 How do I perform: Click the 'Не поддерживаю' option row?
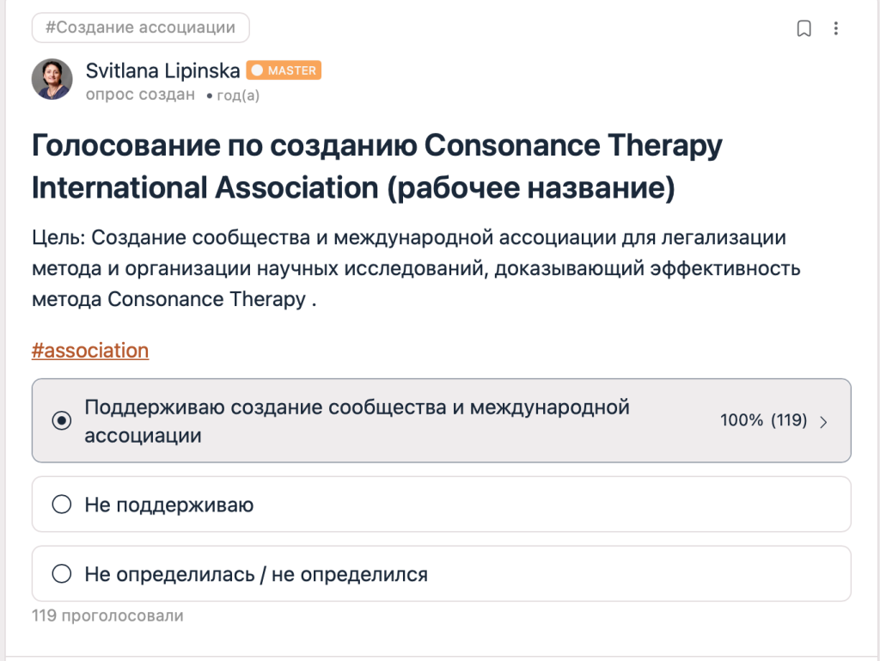pyautogui.click(x=441, y=504)
